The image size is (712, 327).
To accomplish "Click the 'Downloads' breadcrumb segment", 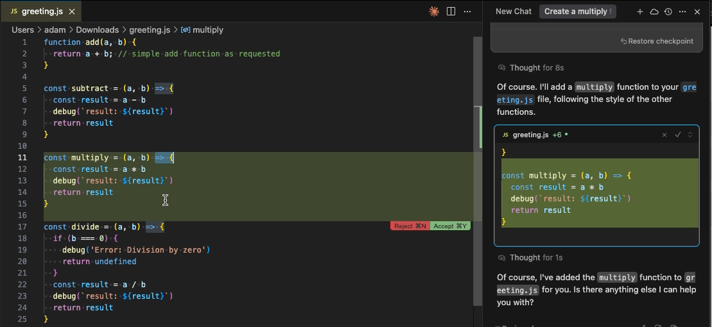I will pyautogui.click(x=97, y=30).
